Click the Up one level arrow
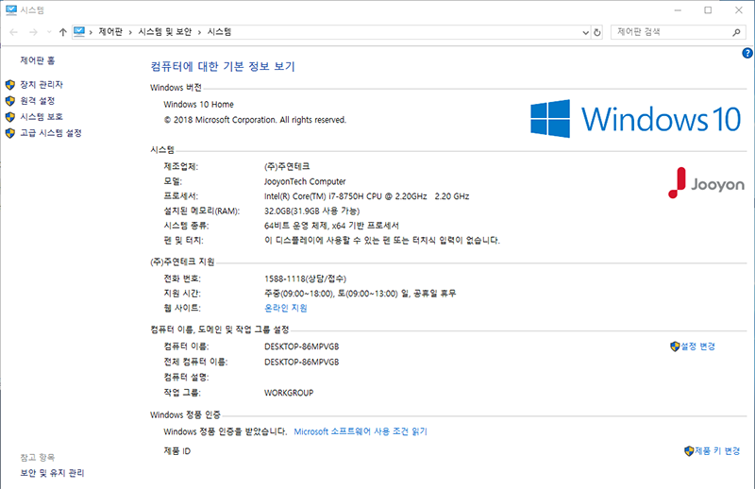Screen dimensions: 755x489 pyautogui.click(x=62, y=32)
